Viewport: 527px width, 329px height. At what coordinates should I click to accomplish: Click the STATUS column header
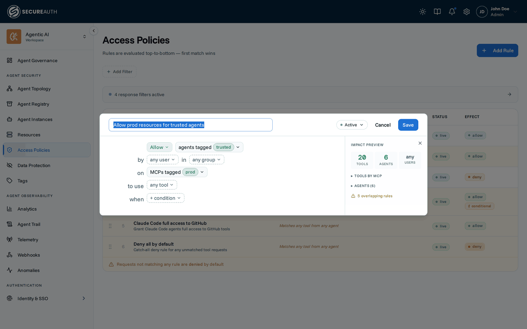click(440, 117)
